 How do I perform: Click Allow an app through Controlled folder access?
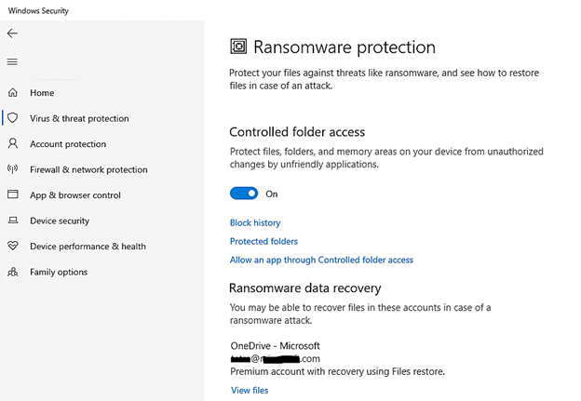coord(321,260)
